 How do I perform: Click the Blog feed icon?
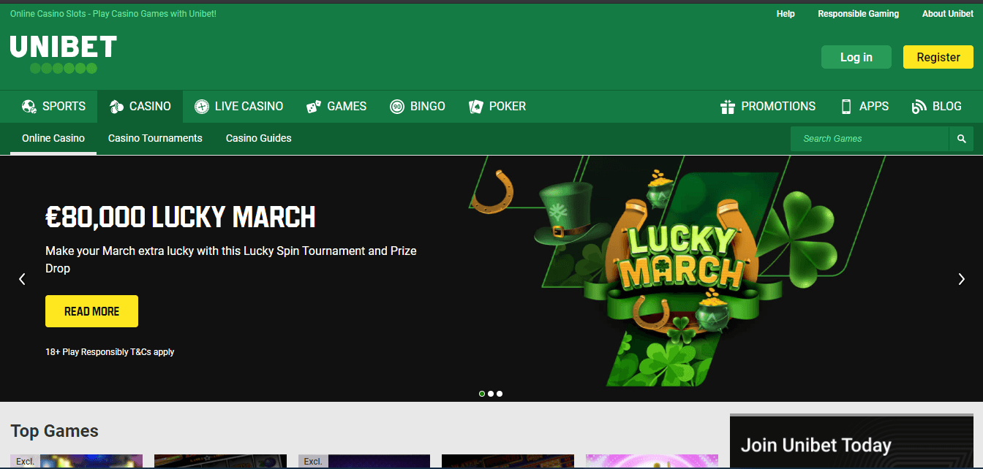(919, 107)
